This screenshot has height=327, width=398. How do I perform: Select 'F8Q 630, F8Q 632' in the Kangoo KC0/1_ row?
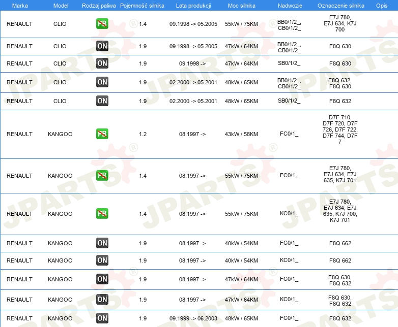(340, 301)
